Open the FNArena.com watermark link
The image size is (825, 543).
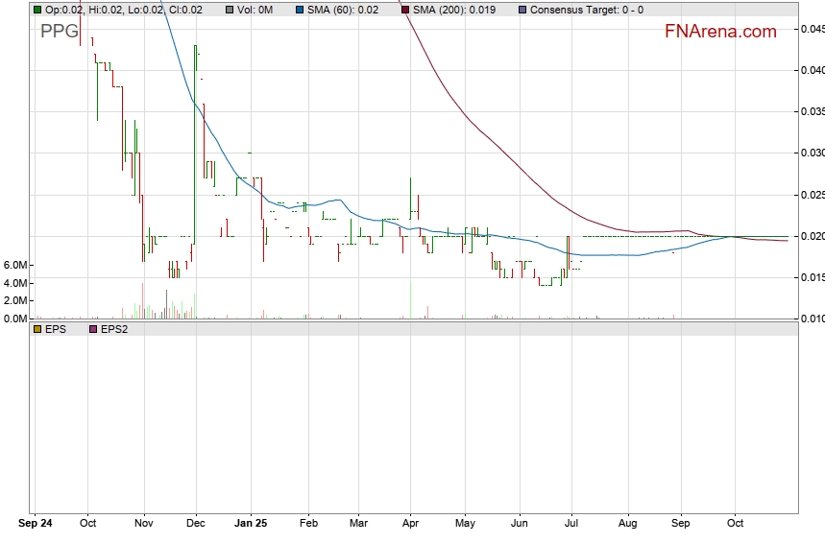[x=719, y=32]
